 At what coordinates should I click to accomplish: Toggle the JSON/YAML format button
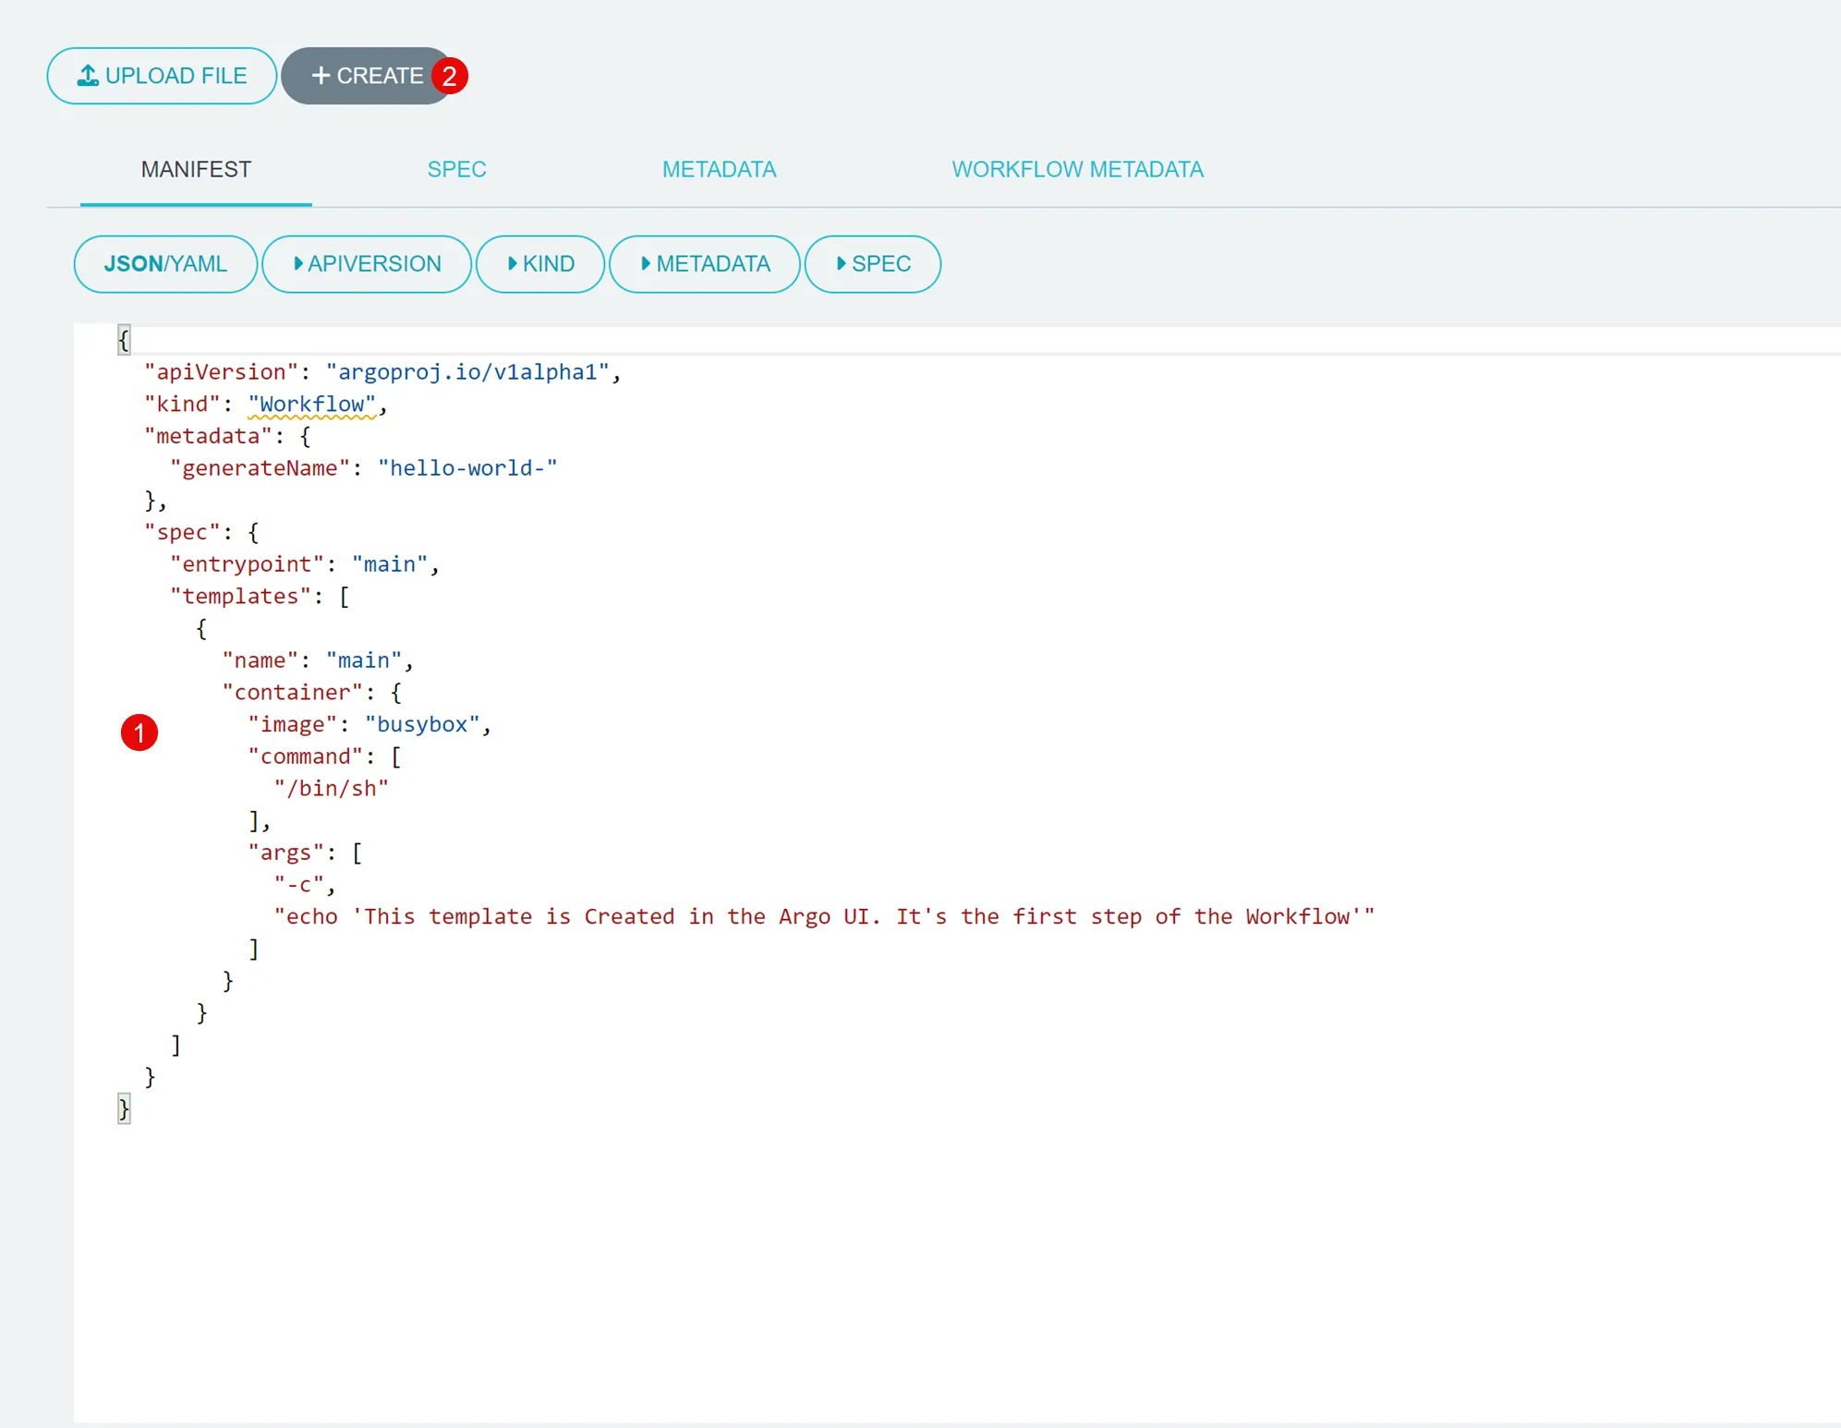pyautogui.click(x=165, y=264)
